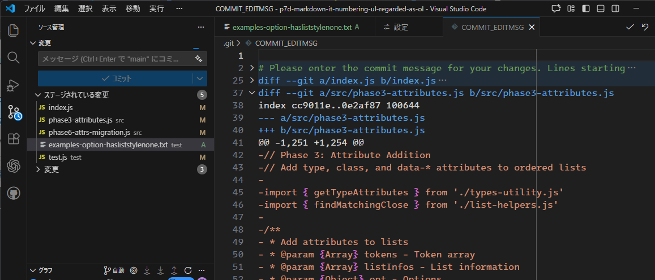Screen dimensions: 655x280
Task: Click the コミット button
Action: [115, 78]
